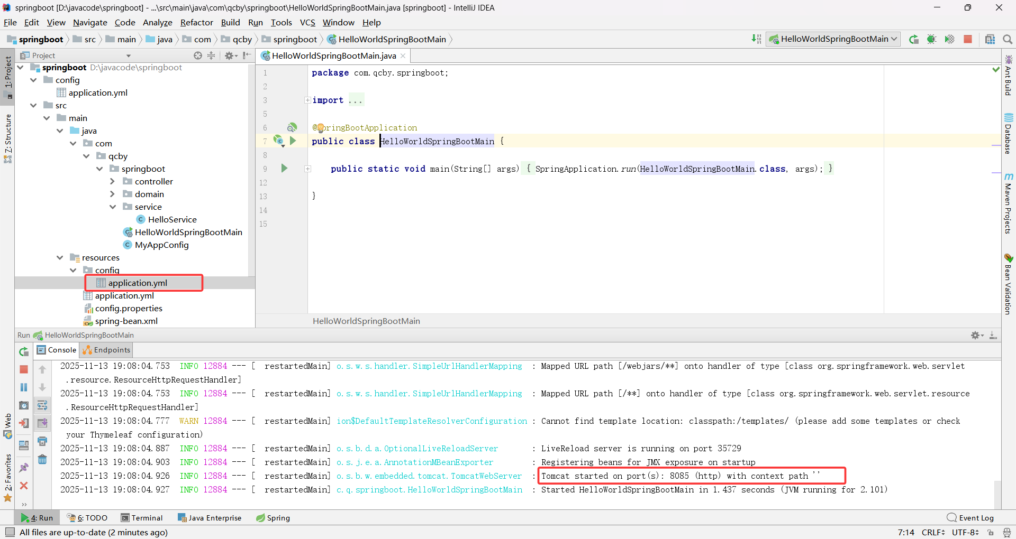Hide the Project tool window panel
Image resolution: width=1016 pixels, height=539 pixels.
pyautogui.click(x=247, y=55)
